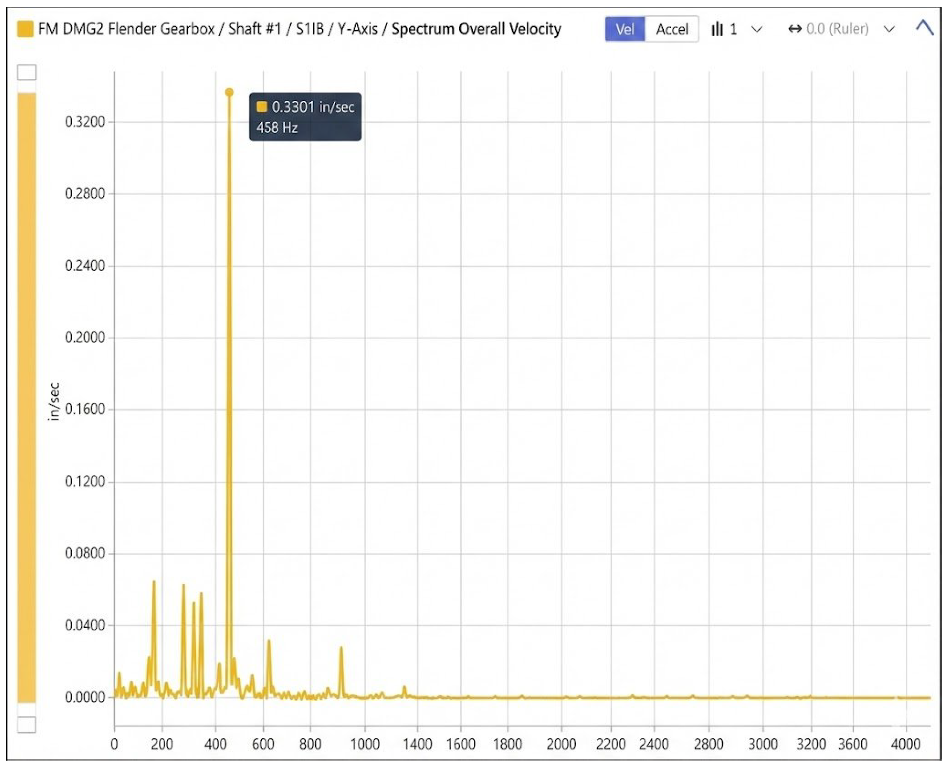Click the 458 Hz text in the tooltip

tap(277, 128)
